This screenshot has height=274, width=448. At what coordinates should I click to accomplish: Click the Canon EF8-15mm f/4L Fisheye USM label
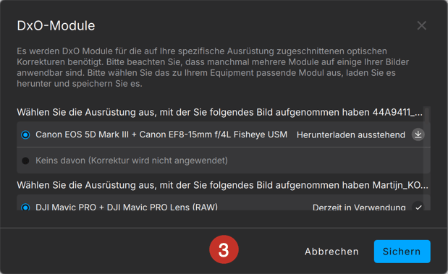213,134
